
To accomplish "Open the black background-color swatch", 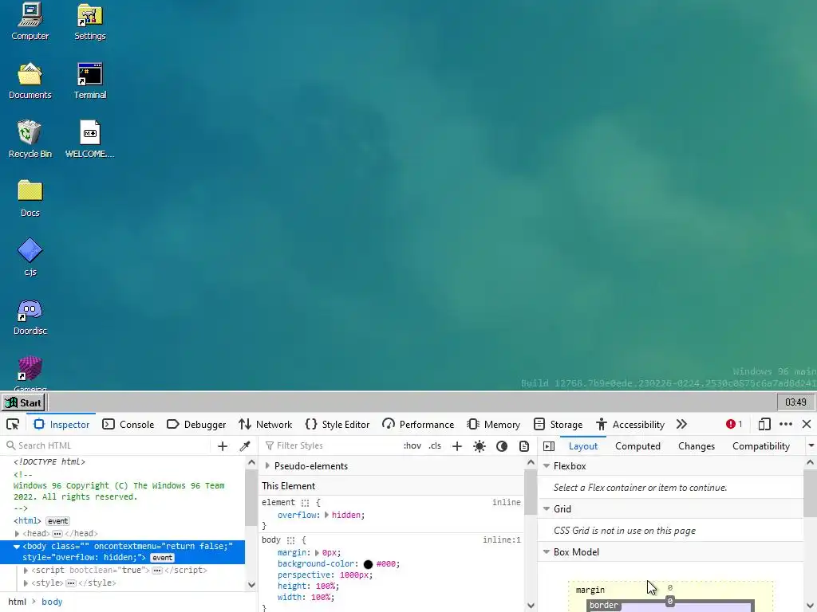I will (x=368, y=564).
